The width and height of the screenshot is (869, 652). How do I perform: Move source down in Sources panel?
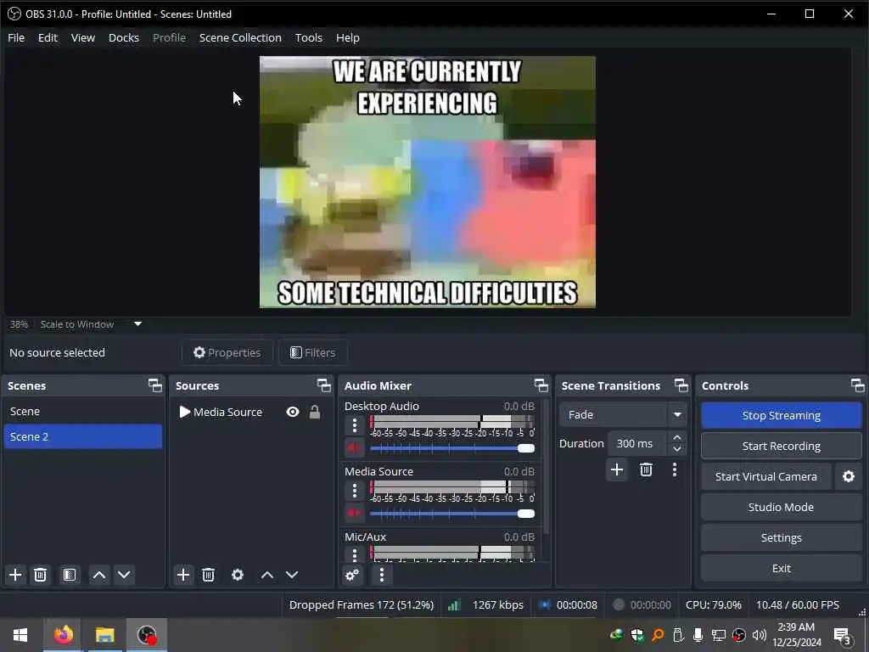coord(292,575)
